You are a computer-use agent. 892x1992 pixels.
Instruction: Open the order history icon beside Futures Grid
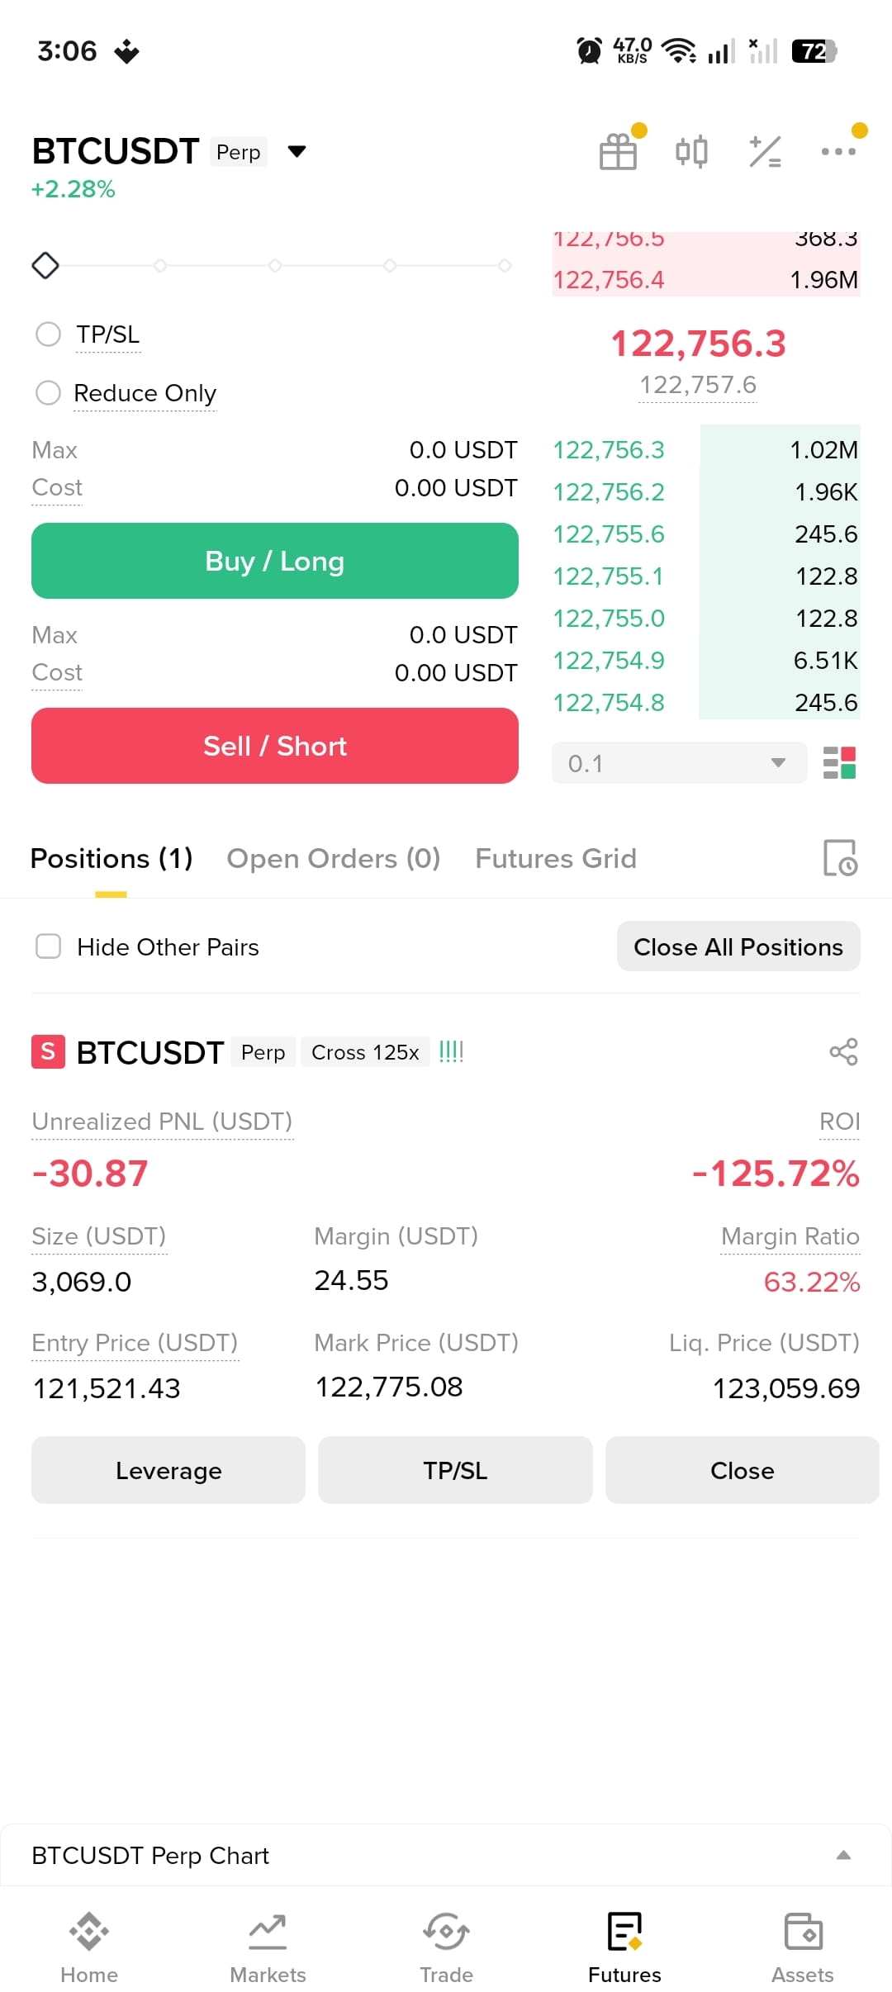click(840, 858)
